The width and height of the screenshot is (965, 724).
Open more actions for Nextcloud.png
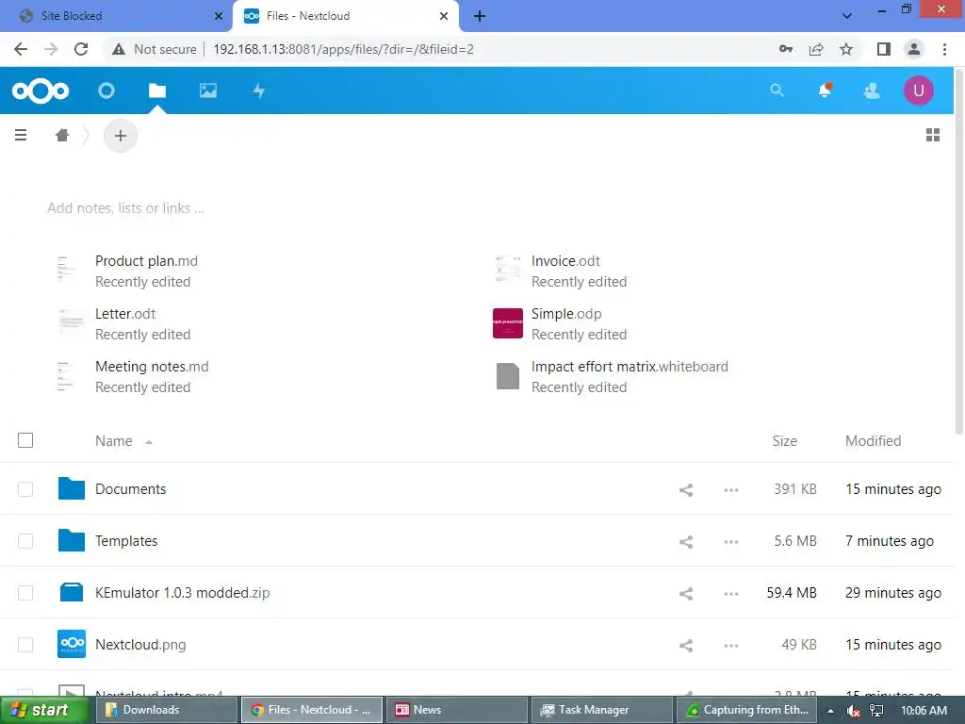(731, 645)
